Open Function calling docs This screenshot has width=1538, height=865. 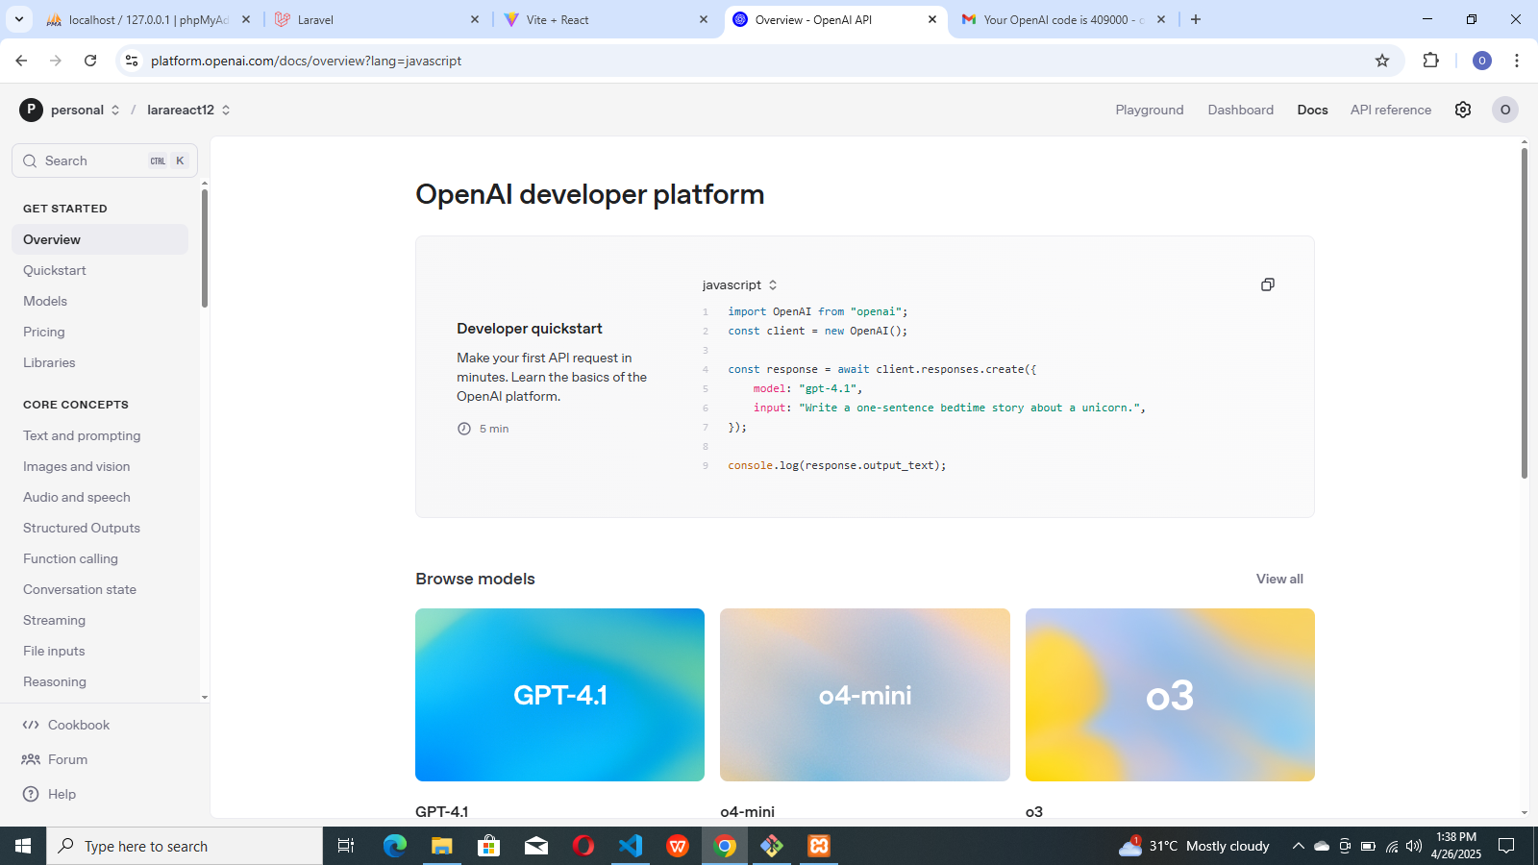coord(100,558)
